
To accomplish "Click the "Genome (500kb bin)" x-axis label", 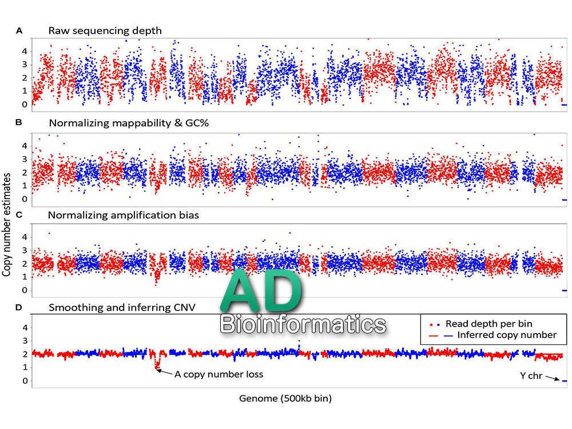I will click(285, 398).
